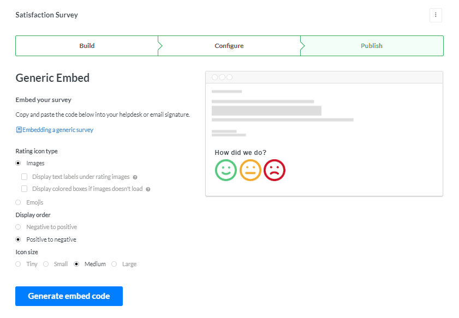Viewport: 459px width, 318px height.
Task: Open the three-dot options menu
Action: (x=436, y=15)
